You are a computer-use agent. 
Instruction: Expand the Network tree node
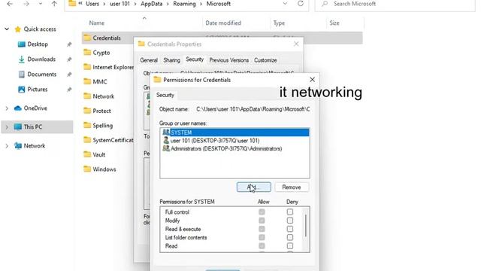[7, 146]
